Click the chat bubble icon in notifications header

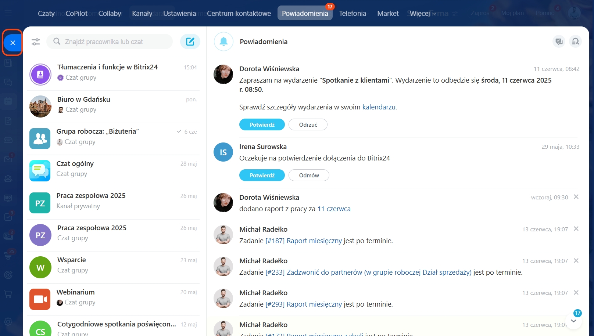click(x=559, y=41)
